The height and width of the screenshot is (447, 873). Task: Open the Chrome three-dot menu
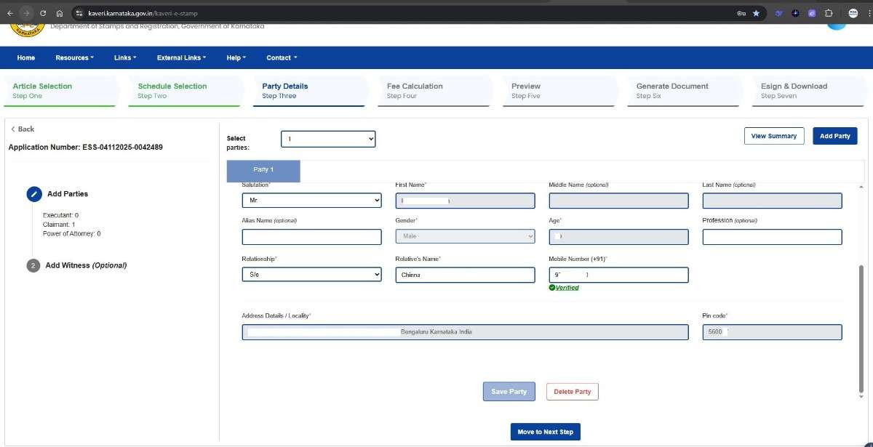(868, 13)
